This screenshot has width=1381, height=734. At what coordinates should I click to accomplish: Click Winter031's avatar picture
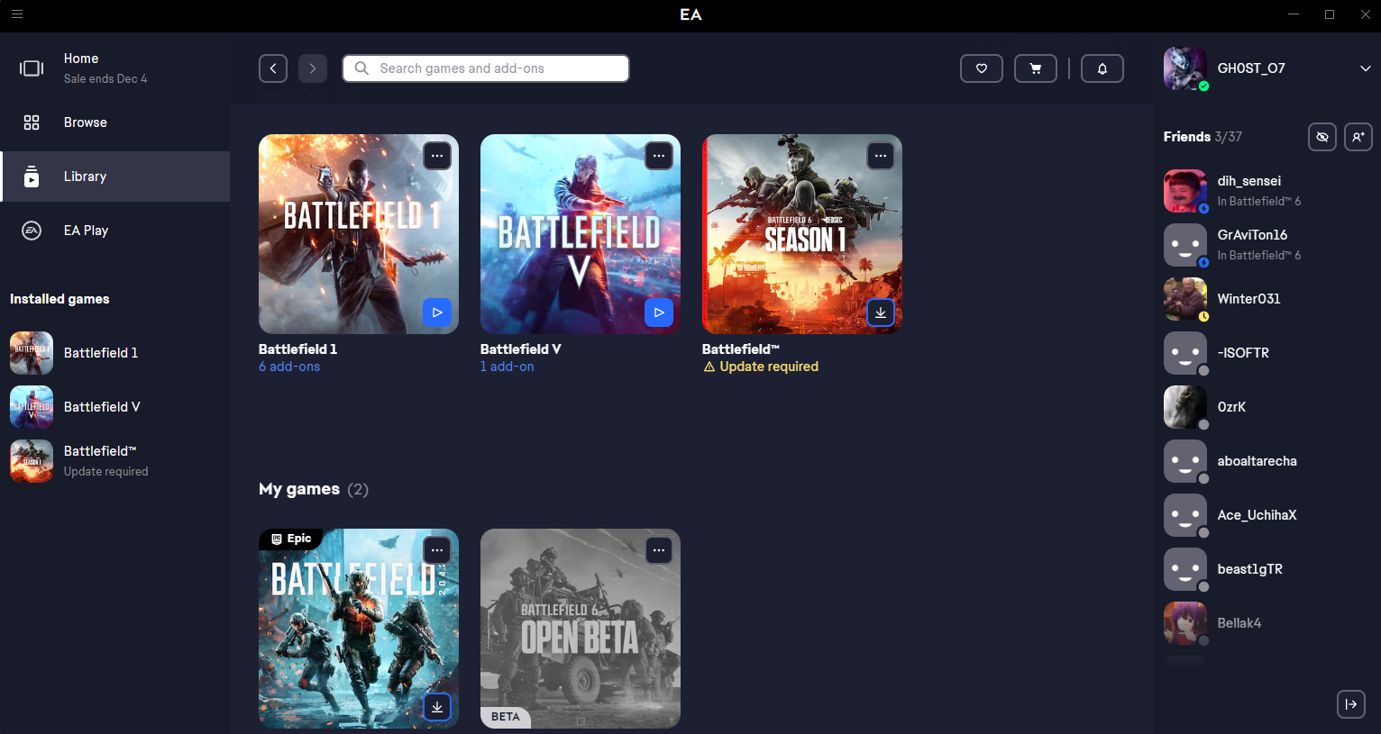[1185, 299]
